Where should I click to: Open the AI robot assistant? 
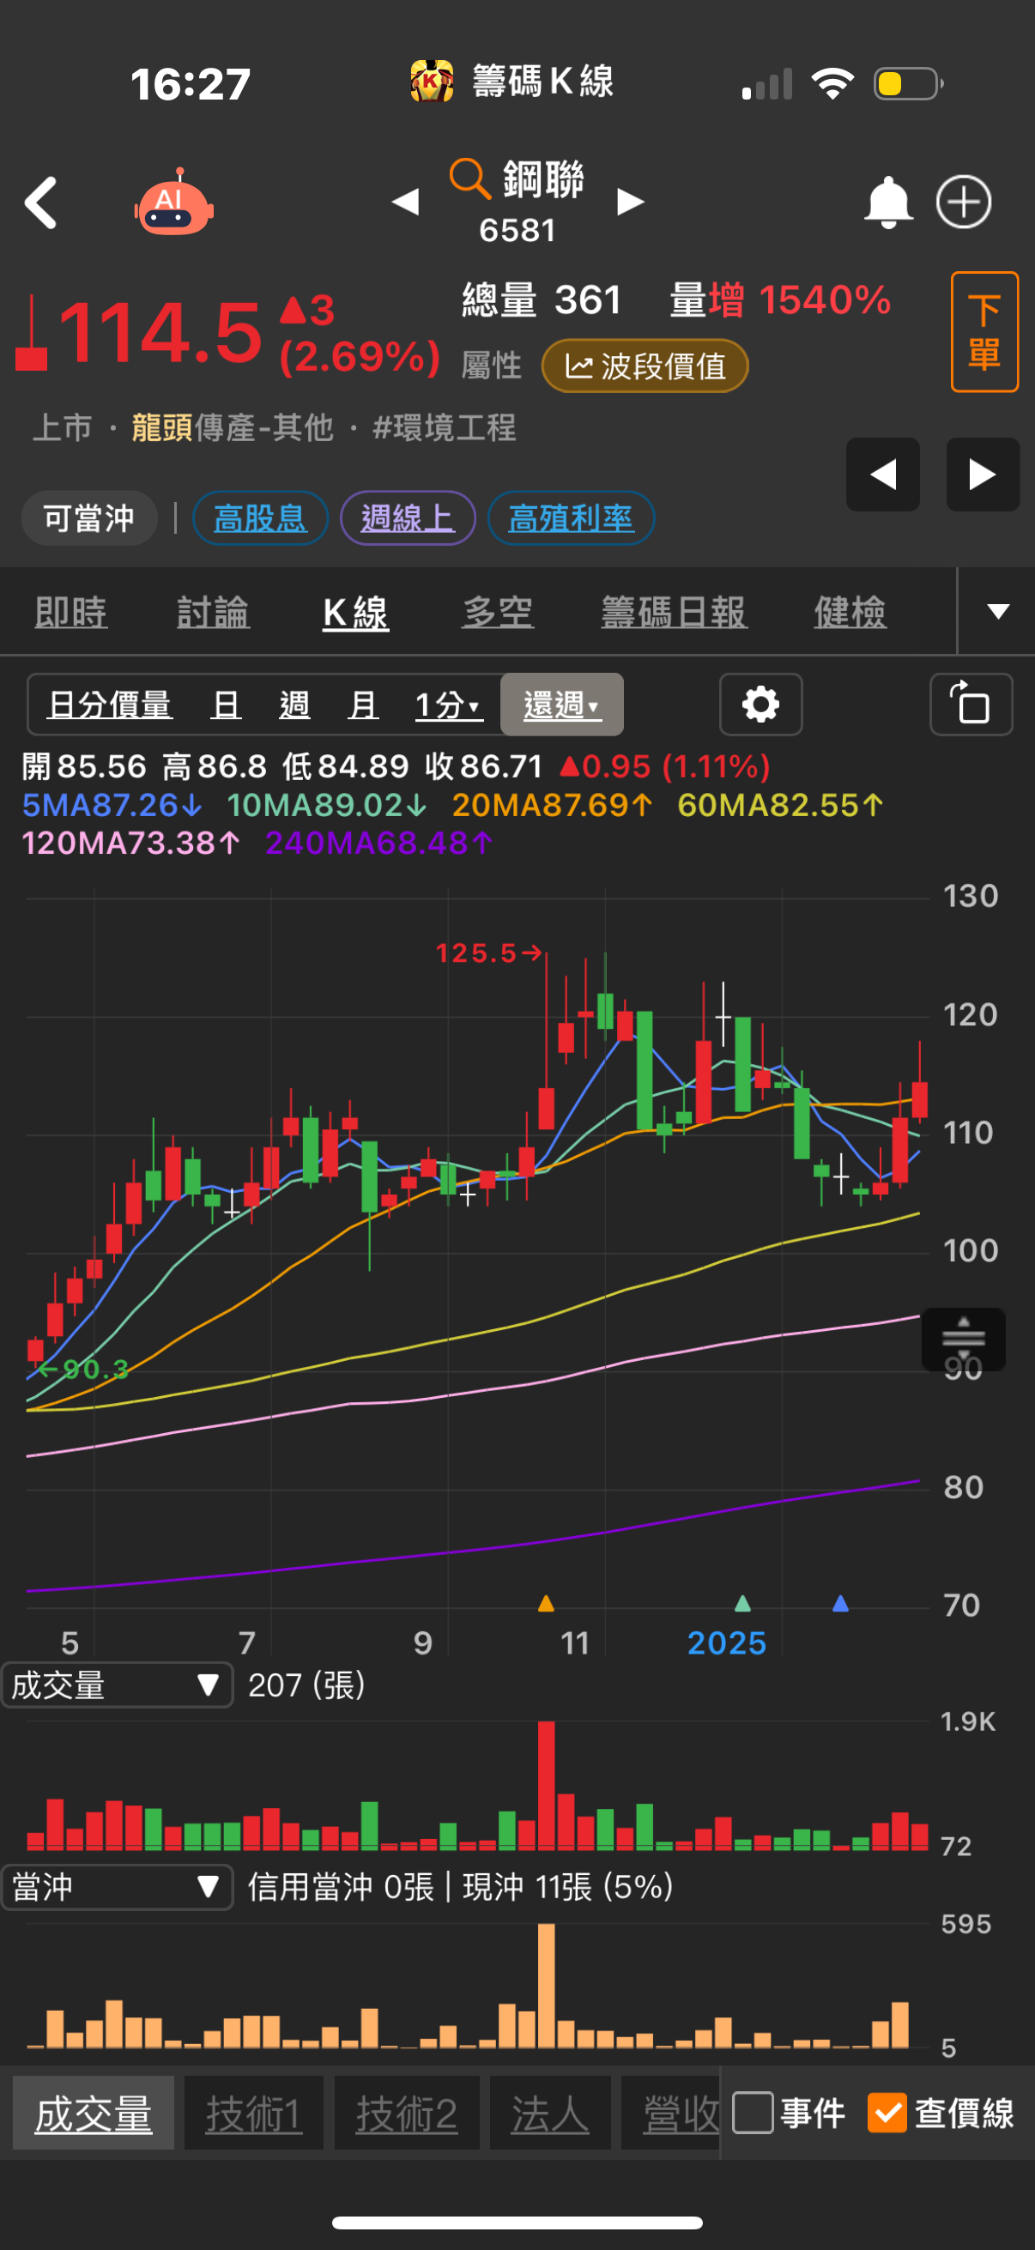pyautogui.click(x=174, y=203)
